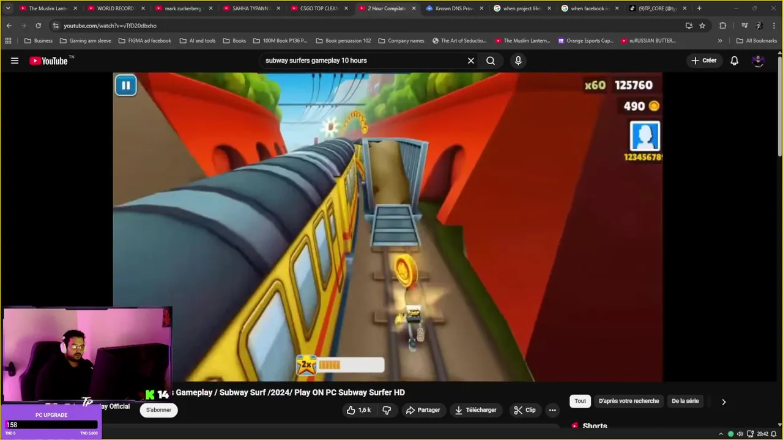
Task: Open the browser extensions puzzle icon
Action: coord(722,26)
